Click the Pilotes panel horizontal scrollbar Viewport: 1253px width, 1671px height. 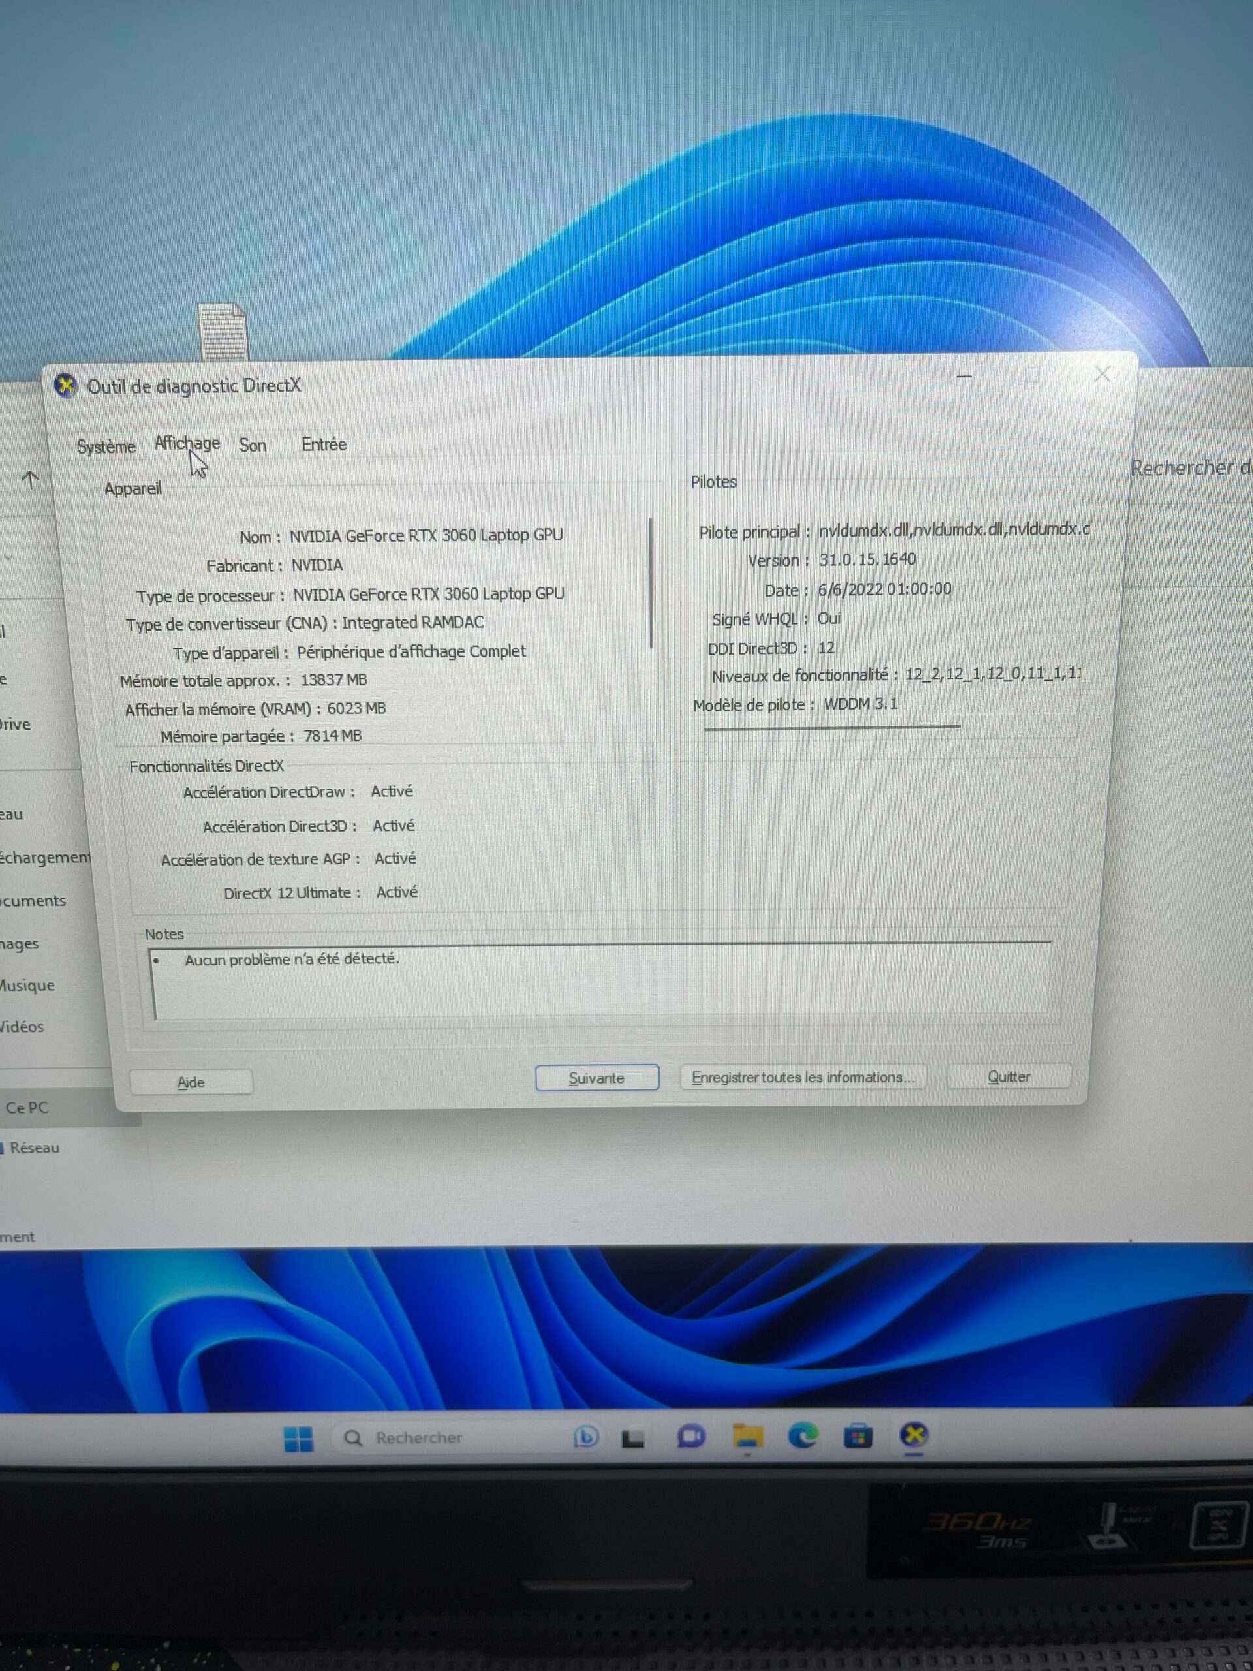[x=831, y=728]
